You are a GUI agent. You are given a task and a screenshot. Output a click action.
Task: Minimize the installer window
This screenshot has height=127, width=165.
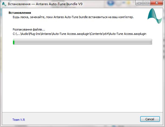point(139,3)
